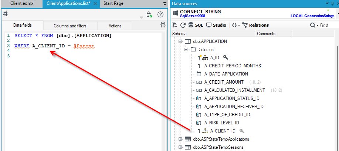This screenshot has height=151, width=339.
Task: Select the A_CALCULATED_INSTALLMENT column
Action: [235, 90]
